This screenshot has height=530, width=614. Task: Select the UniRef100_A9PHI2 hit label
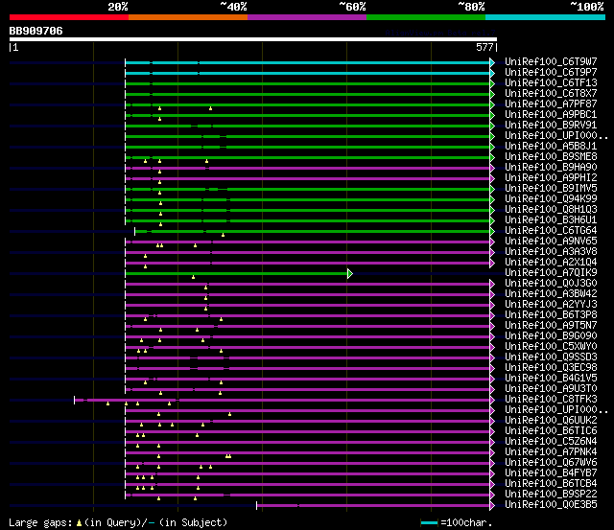click(551, 178)
